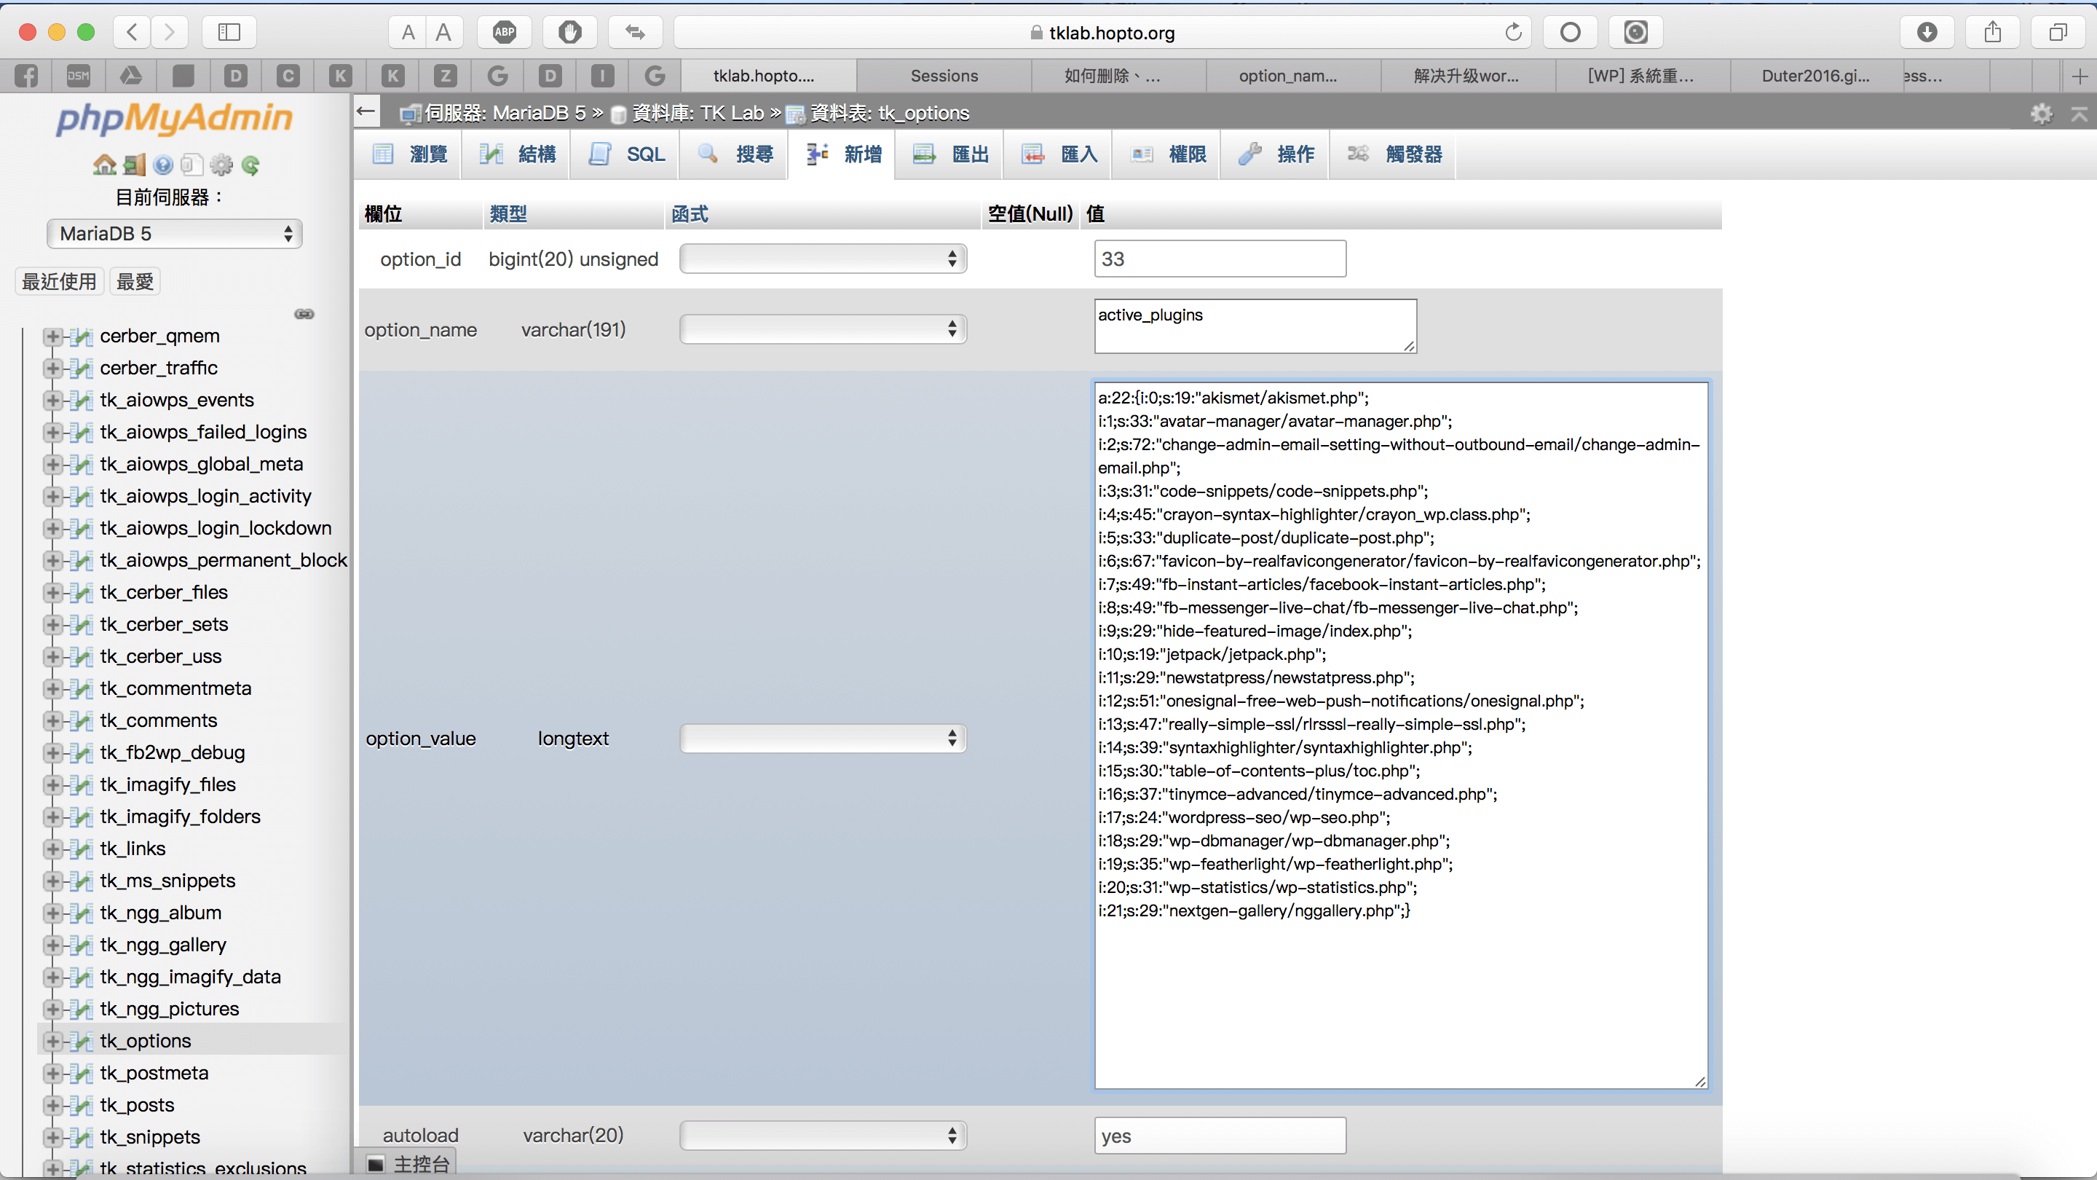Open the 匯出 export tab
2097x1180 pixels.
(x=952, y=154)
